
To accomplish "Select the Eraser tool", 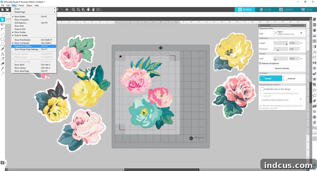I will click(3, 64).
